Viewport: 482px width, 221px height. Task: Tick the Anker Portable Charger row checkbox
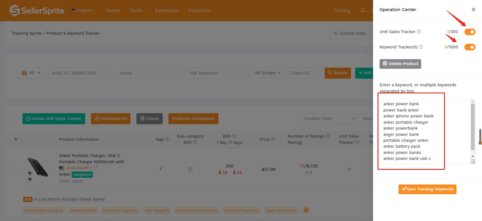pyautogui.click(x=14, y=169)
